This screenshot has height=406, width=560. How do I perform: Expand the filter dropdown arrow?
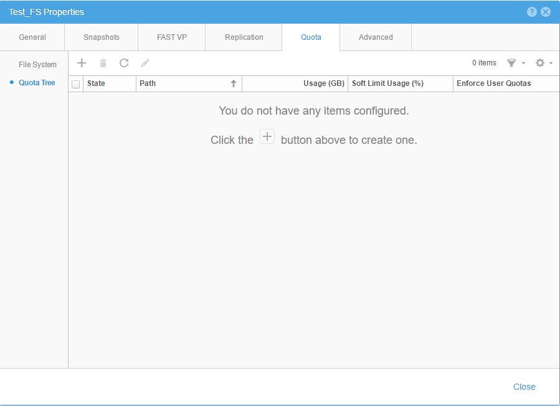523,64
